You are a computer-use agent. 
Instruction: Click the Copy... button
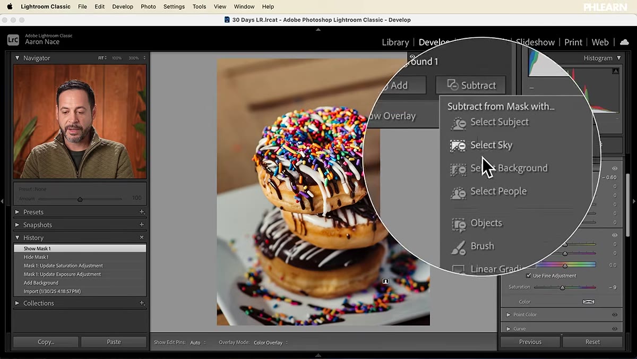[46, 342]
